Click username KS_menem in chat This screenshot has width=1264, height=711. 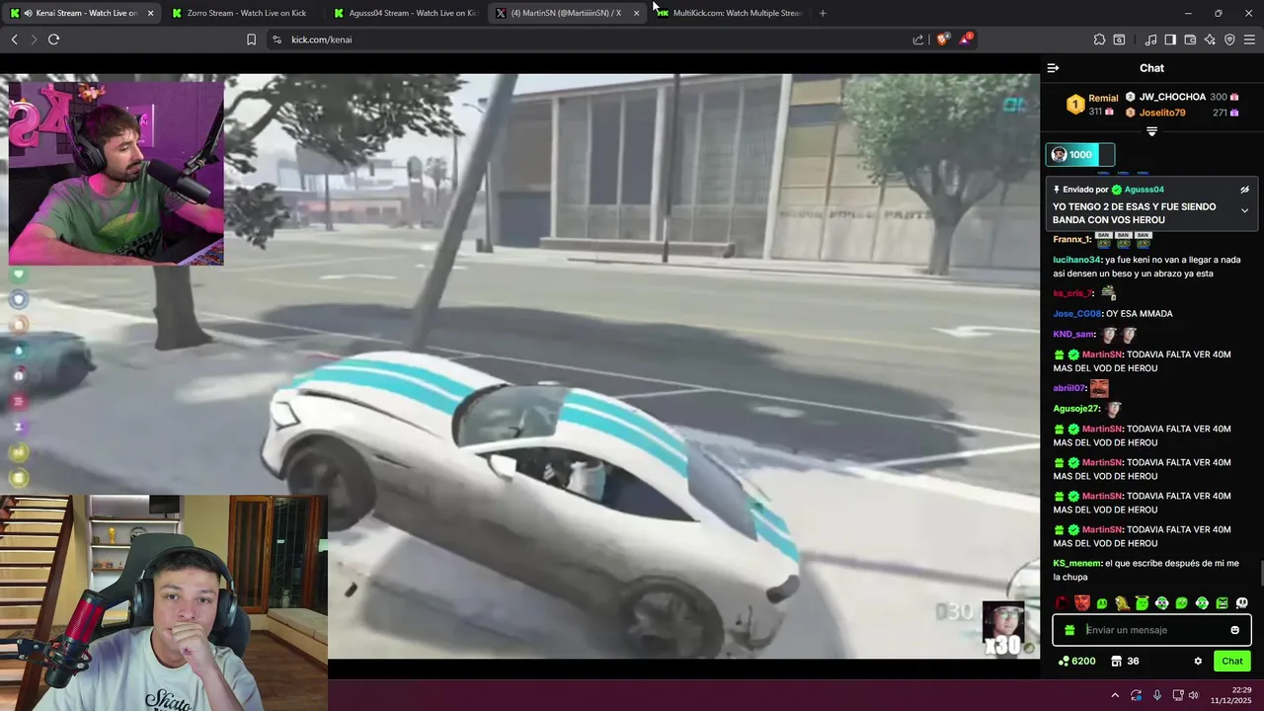coord(1076,563)
